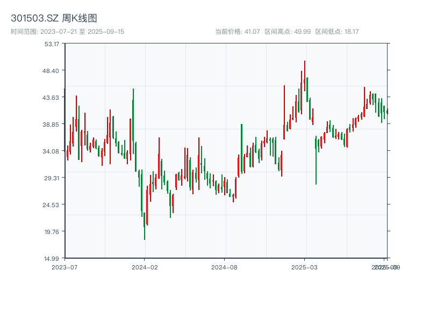Click the 2023-07 x-axis date label
The height and width of the screenshot is (322, 430).
(64, 267)
